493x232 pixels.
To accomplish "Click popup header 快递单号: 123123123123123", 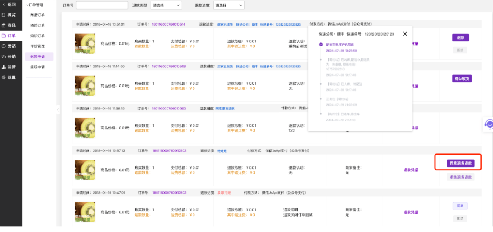I will [x=370, y=34].
